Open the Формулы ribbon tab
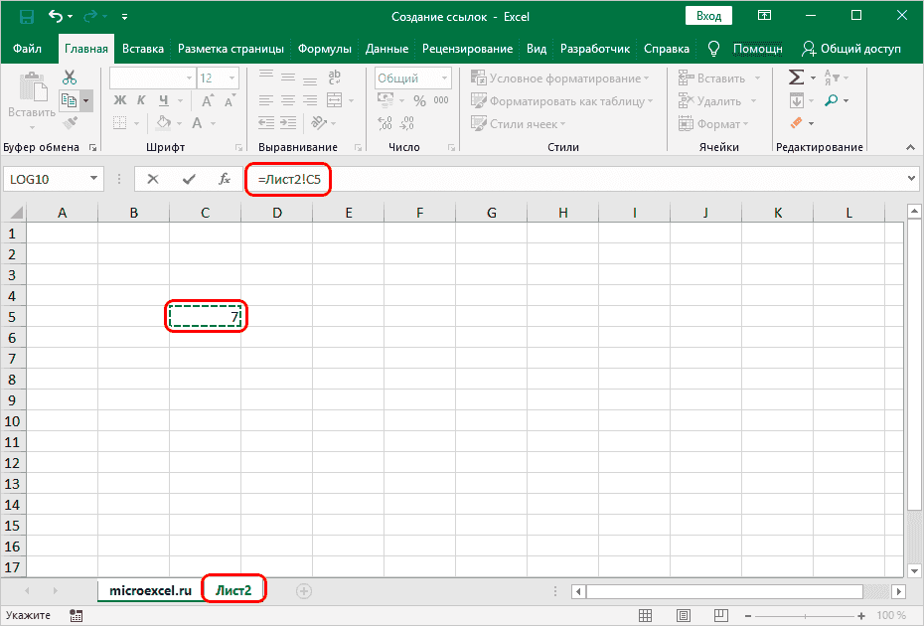 coord(324,49)
